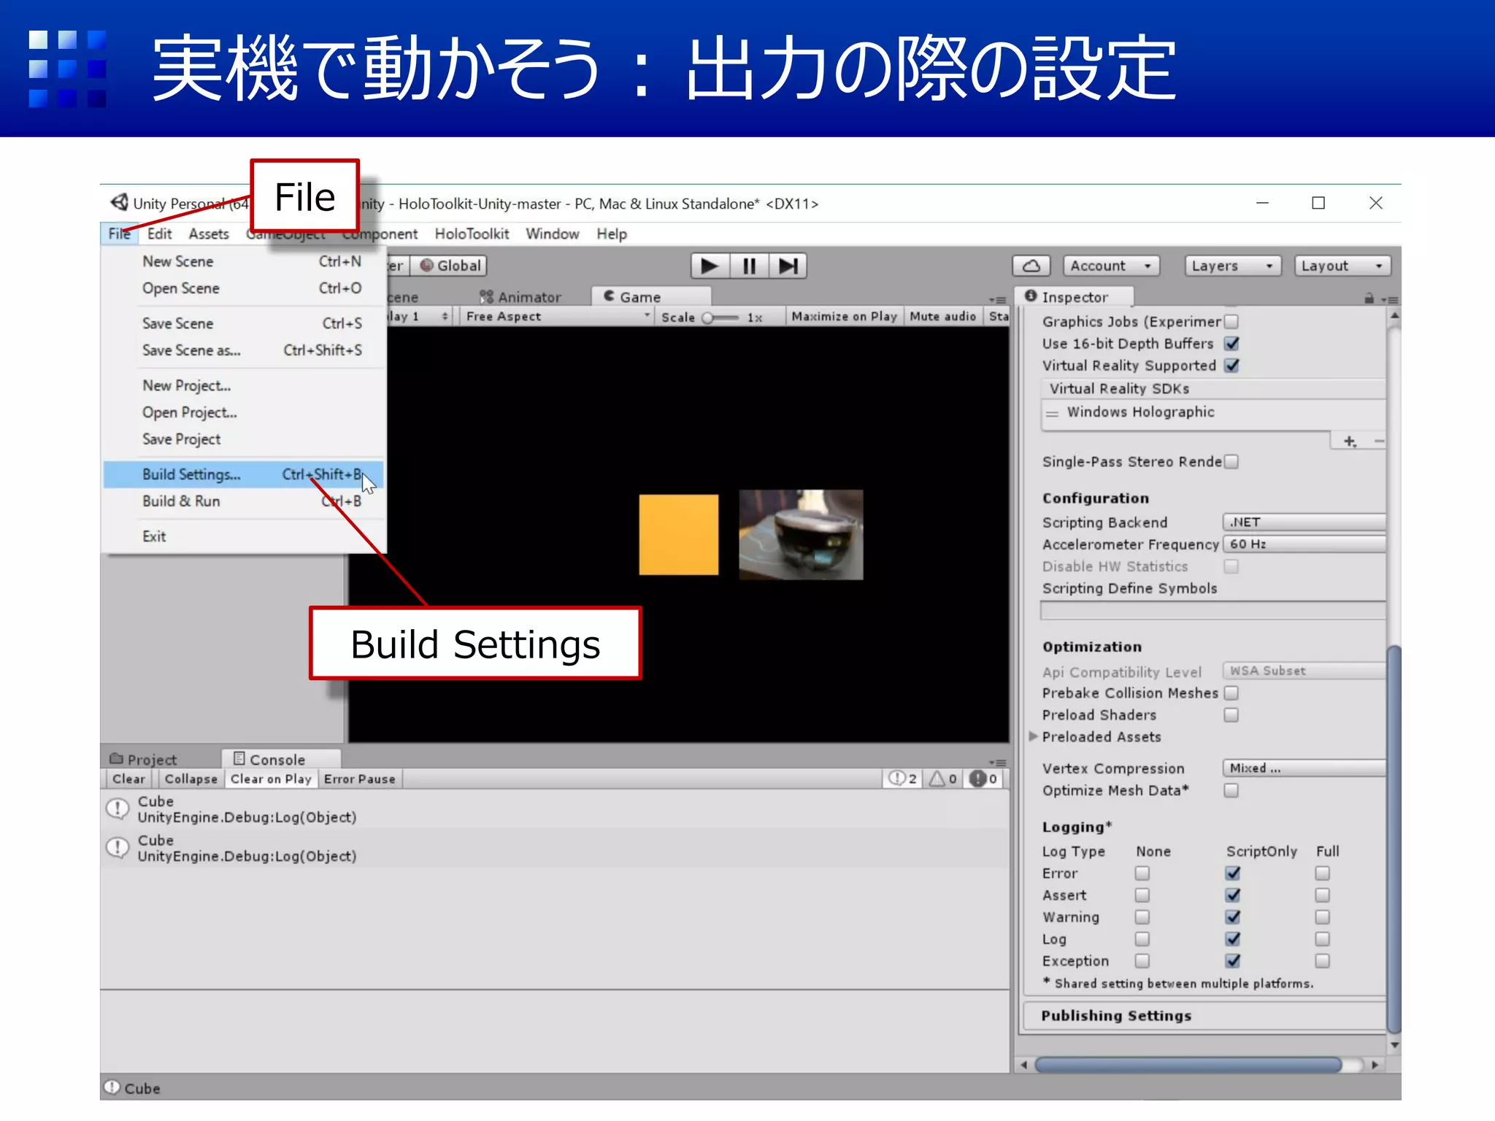Open Accelerometer Frequency 60 Hz dropdown
Image resolution: width=1495 pixels, height=1121 pixels.
pos(1304,544)
